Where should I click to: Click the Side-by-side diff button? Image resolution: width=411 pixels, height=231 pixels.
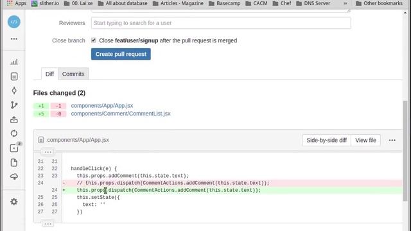[x=327, y=141]
